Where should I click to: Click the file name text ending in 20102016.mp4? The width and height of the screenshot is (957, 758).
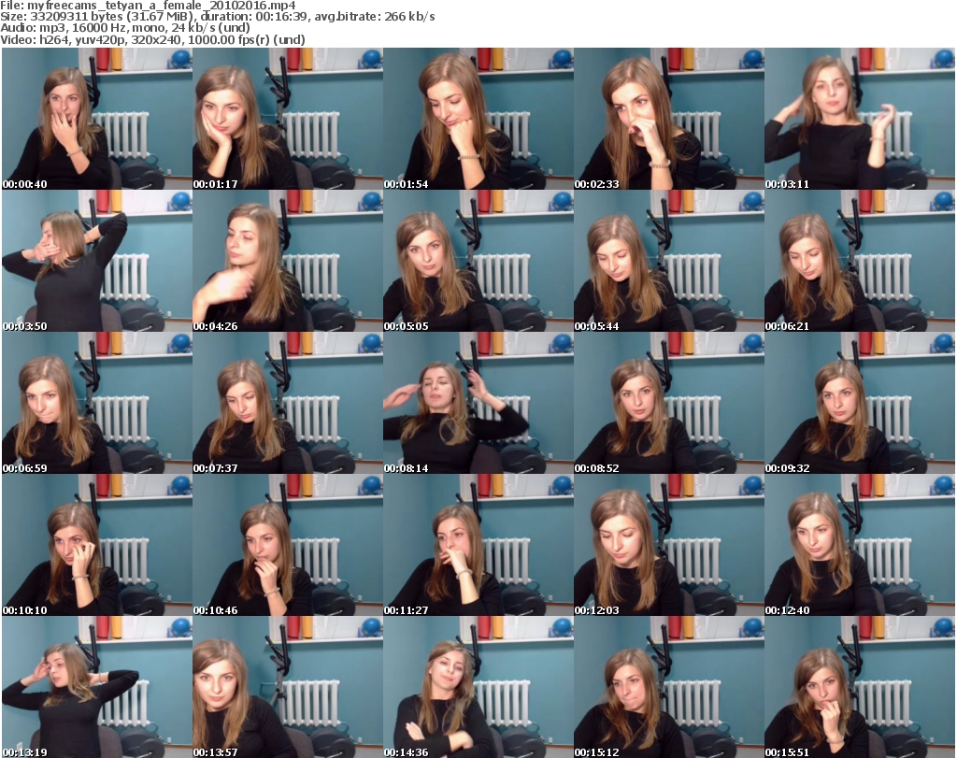click(x=161, y=6)
